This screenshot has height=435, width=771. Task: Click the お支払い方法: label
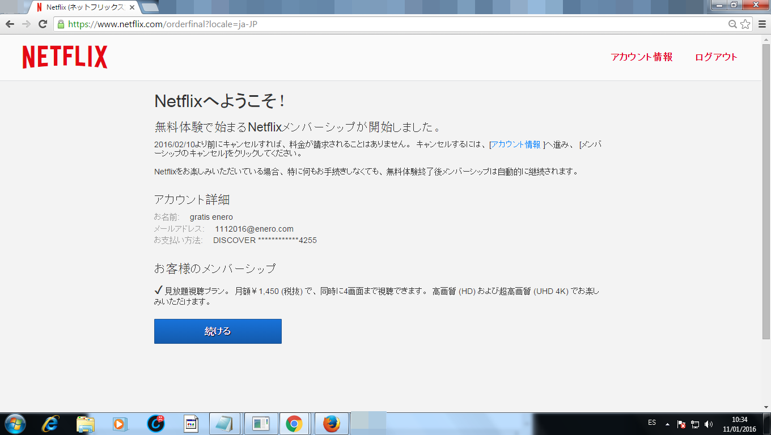tap(178, 240)
